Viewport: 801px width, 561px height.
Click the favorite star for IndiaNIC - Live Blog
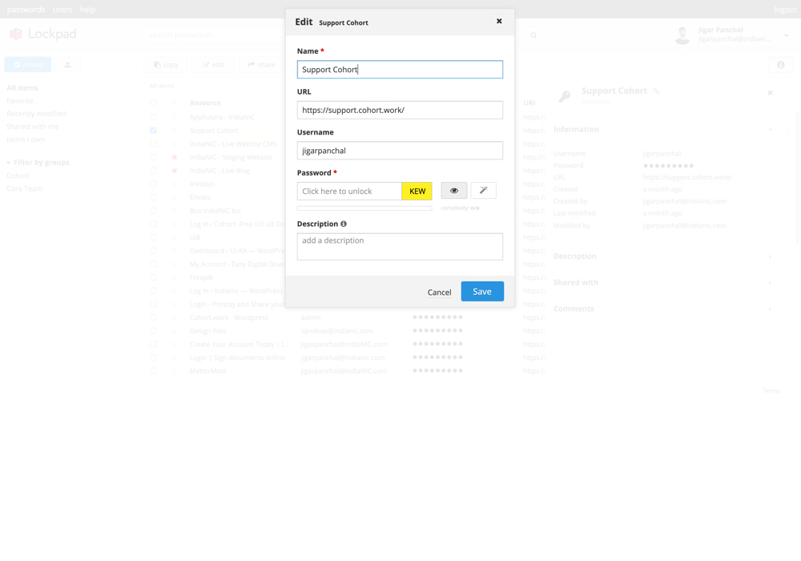(x=175, y=171)
